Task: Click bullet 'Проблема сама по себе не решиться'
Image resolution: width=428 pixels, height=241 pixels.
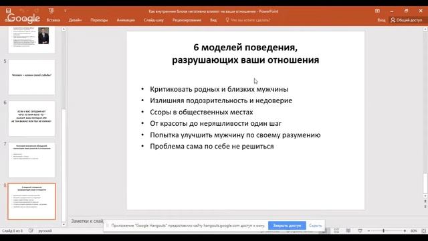Action: pyautogui.click(x=212, y=147)
